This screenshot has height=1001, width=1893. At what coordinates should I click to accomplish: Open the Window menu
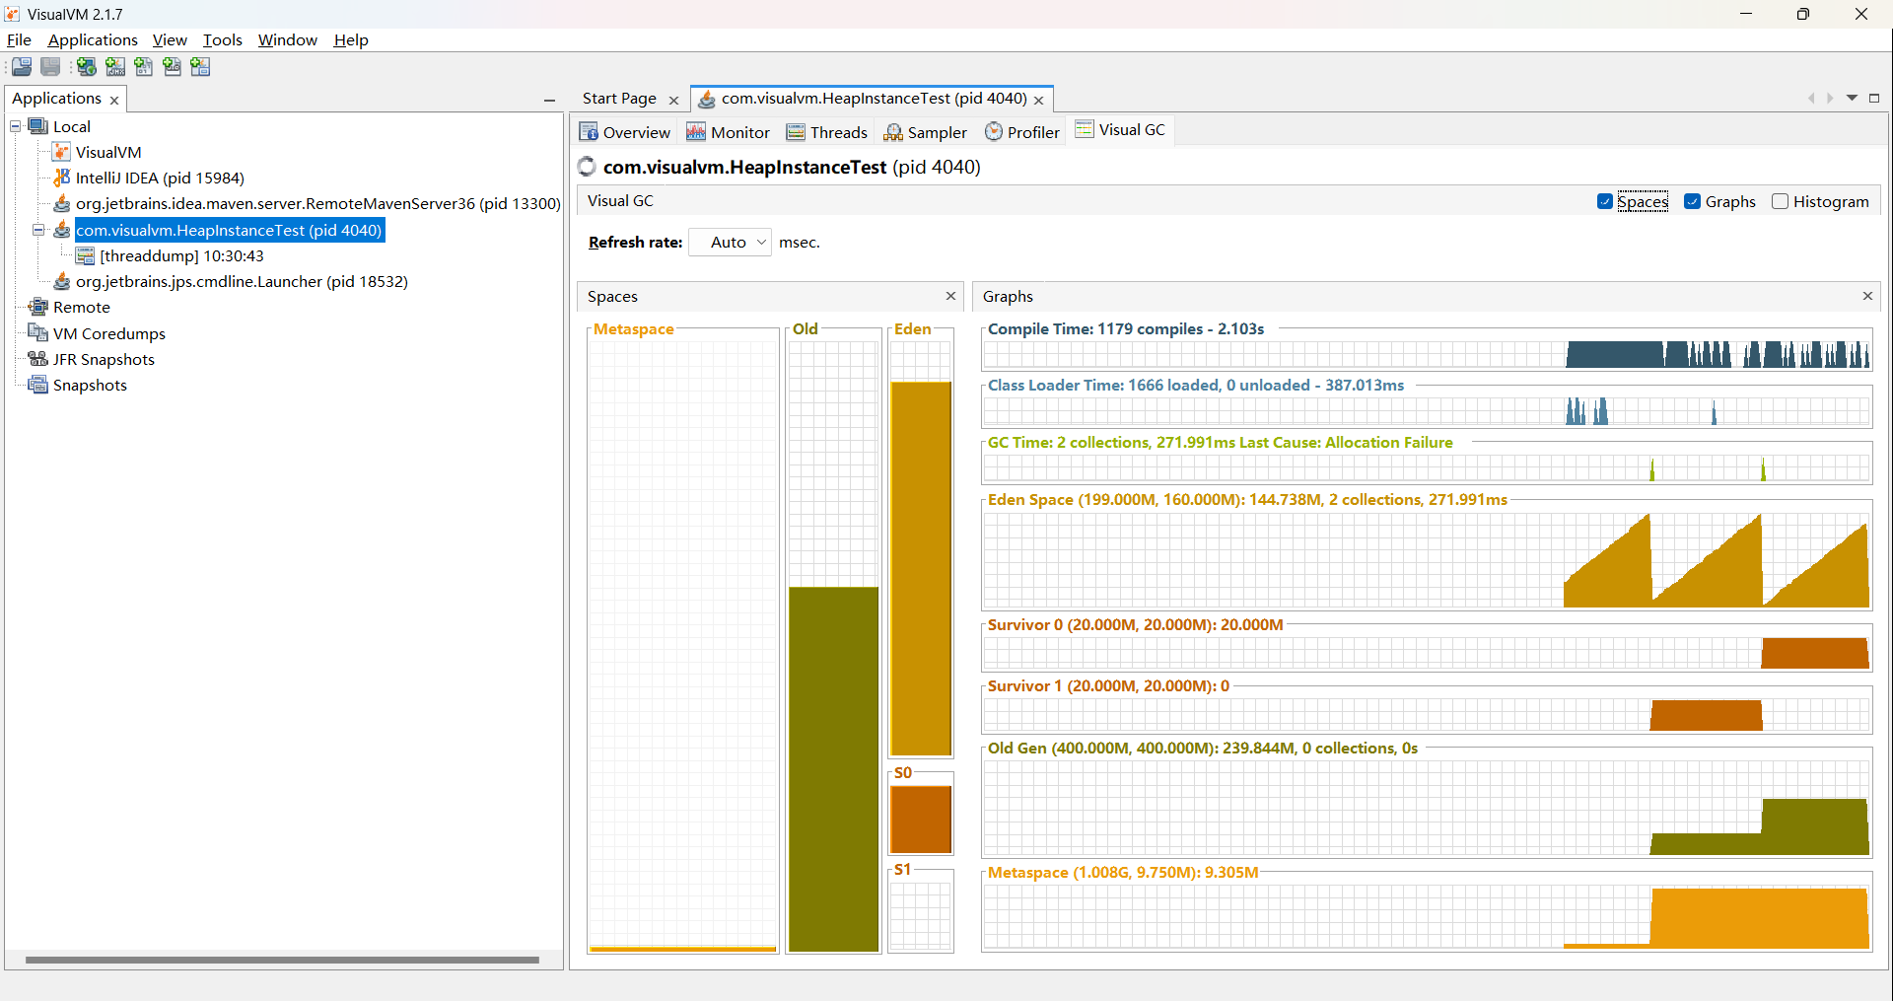[288, 39]
